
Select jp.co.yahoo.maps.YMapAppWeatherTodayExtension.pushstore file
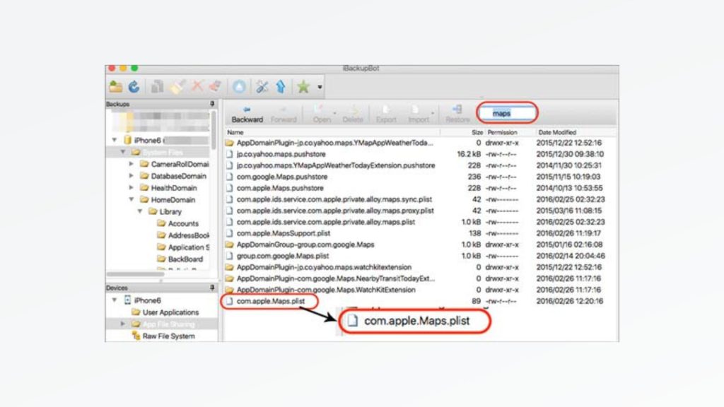[420, 165]
